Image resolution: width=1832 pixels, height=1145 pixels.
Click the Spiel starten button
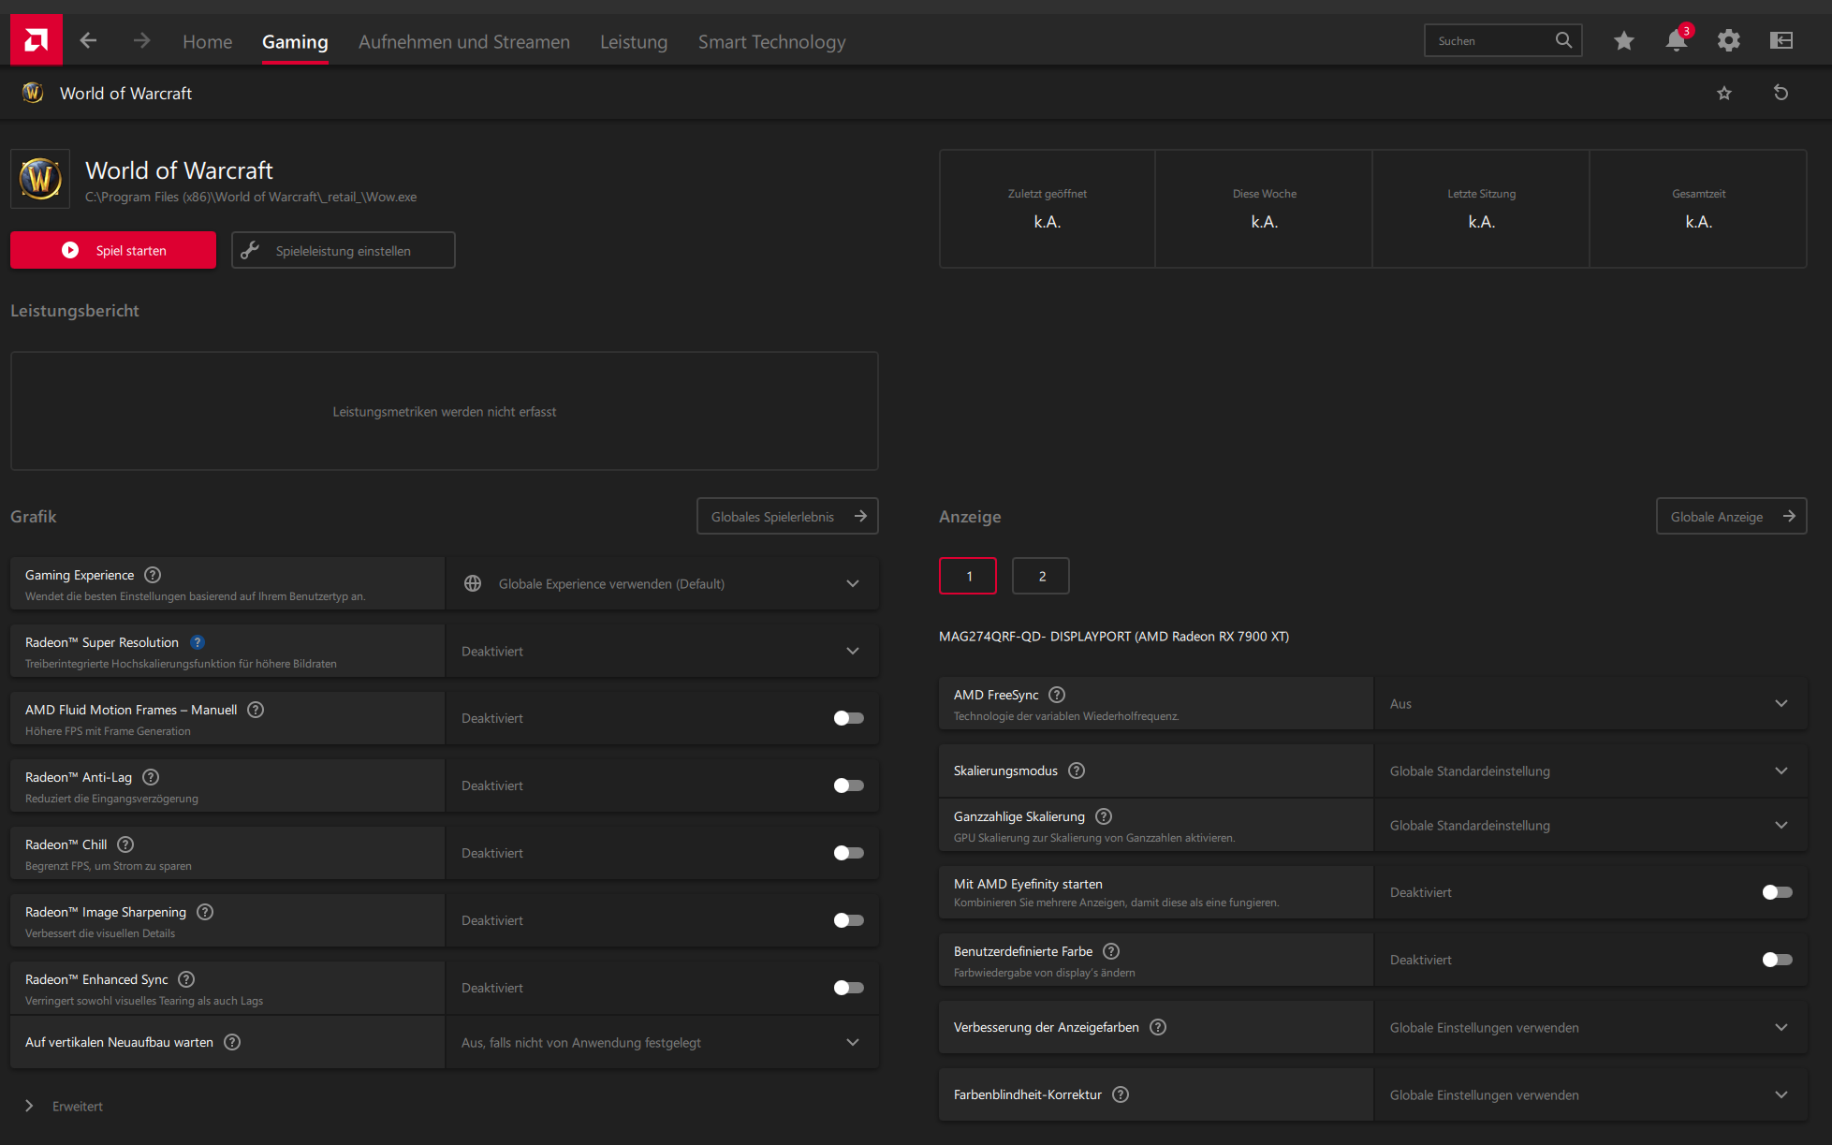pyautogui.click(x=113, y=250)
